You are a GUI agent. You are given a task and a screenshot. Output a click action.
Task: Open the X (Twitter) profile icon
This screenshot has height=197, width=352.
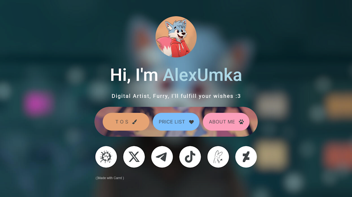tap(134, 157)
